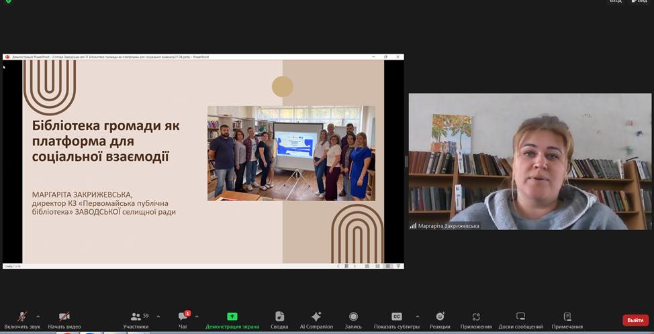The height and width of the screenshot is (334, 654).
Task: Open Приложения apps panel
Action: click(x=476, y=321)
